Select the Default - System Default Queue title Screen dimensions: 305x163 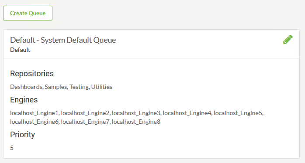(x=63, y=40)
